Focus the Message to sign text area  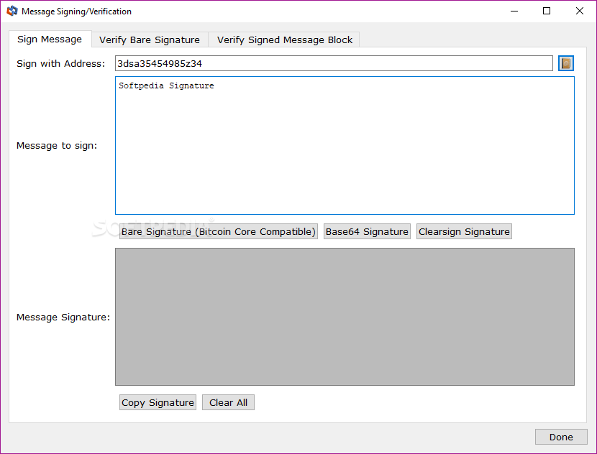click(x=345, y=146)
